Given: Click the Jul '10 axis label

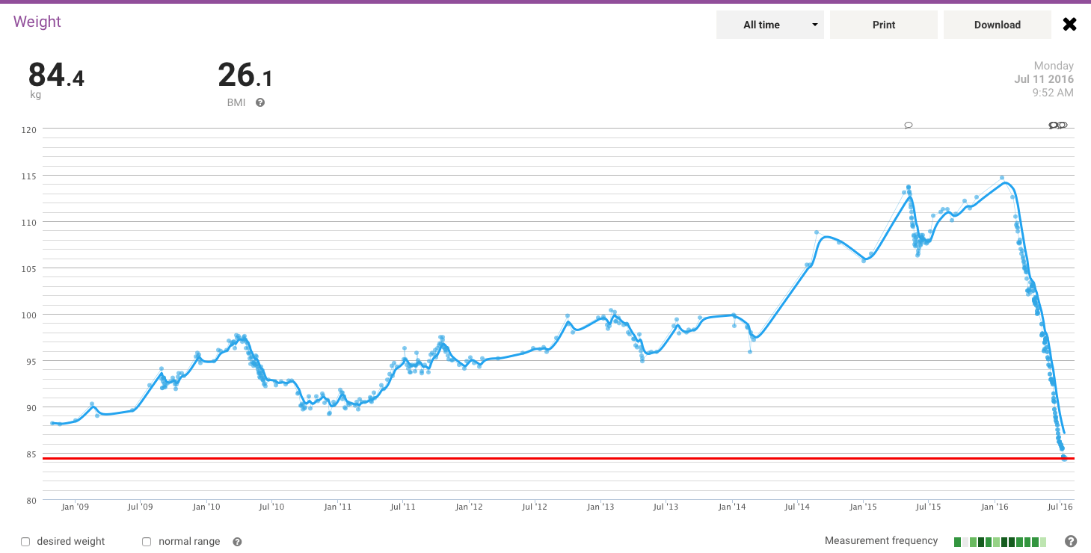Looking at the screenshot, I should (x=271, y=507).
